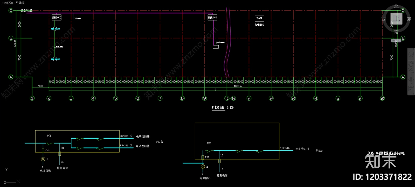
Task: Open the [-] viewport controls menu
Action: coord(3,3)
